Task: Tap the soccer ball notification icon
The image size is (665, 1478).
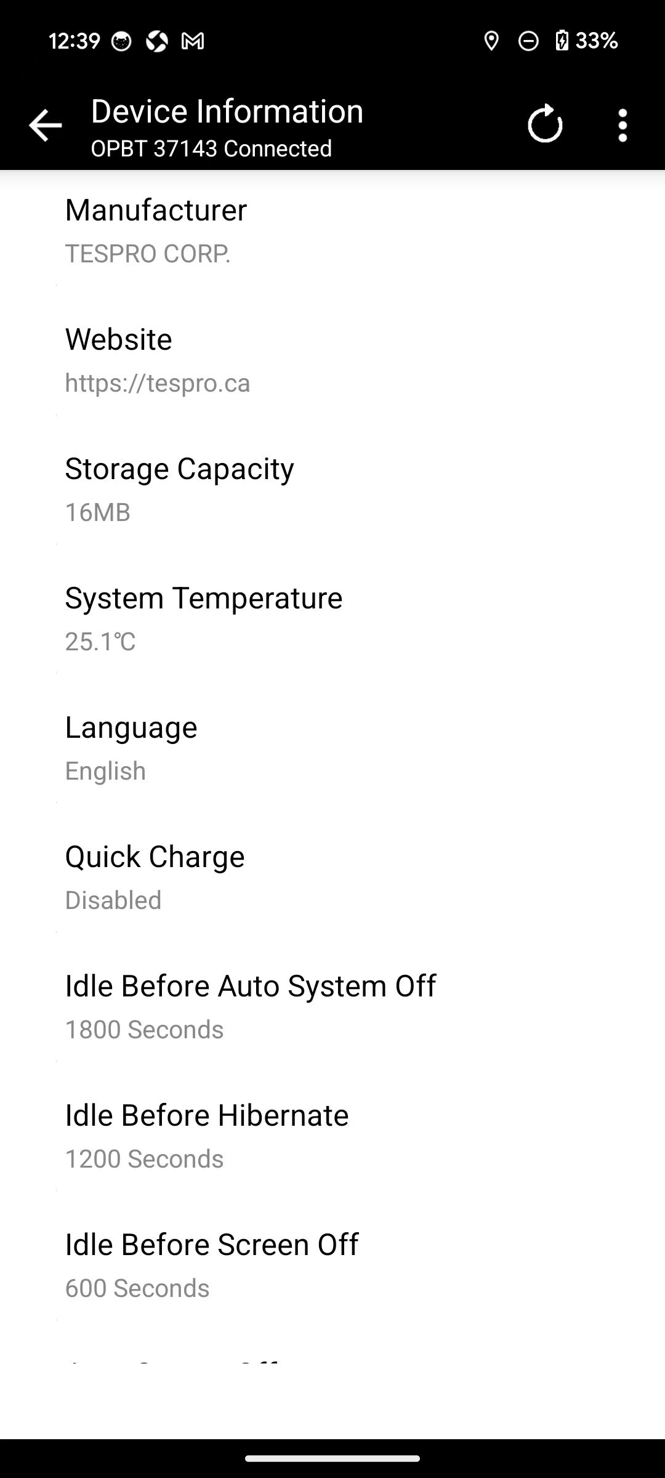Action: click(x=157, y=41)
